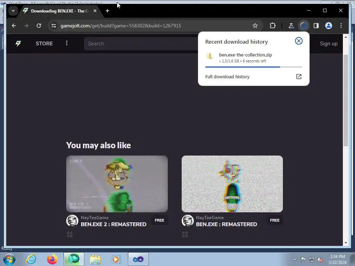
Task: Open BEN.EXE : REMASTERED thumbnail
Action: 232,184
